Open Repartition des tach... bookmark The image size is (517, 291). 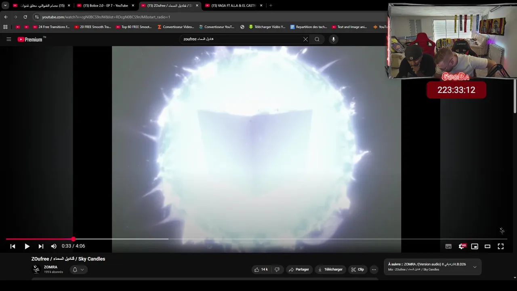point(309,27)
